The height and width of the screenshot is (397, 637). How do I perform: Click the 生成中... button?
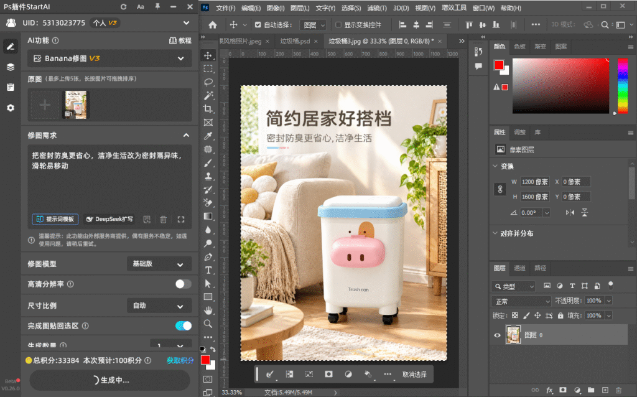(x=109, y=380)
